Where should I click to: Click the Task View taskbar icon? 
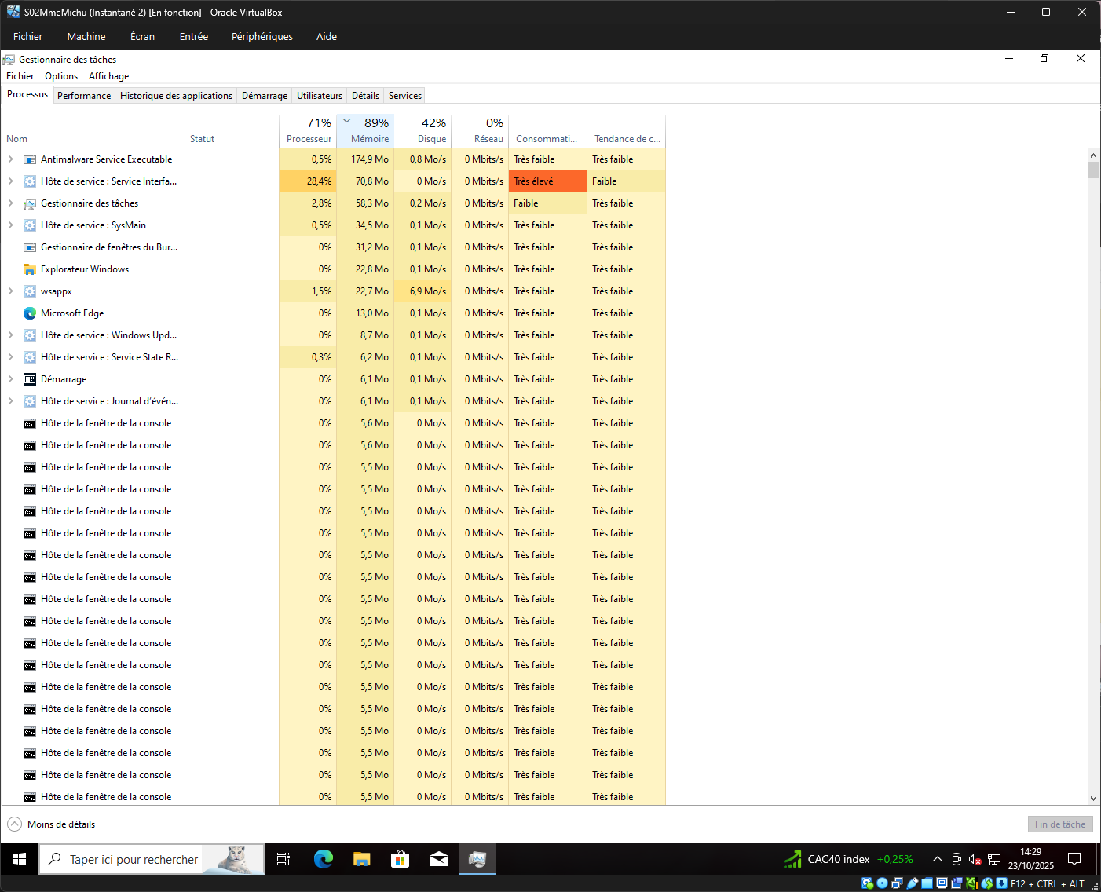click(283, 859)
